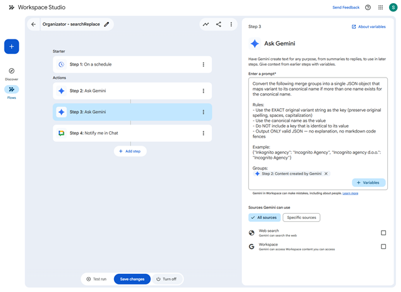
Task: Select Specific sources option
Action: [x=301, y=218]
